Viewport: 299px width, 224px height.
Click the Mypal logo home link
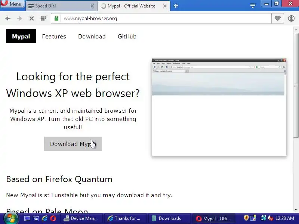pyautogui.click(x=21, y=36)
